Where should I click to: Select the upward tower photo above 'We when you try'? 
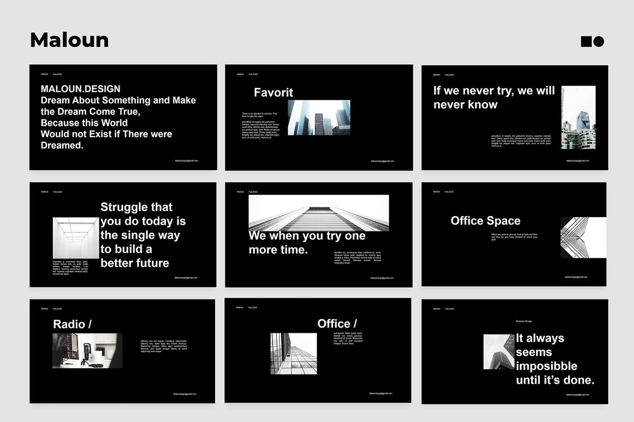(318, 212)
